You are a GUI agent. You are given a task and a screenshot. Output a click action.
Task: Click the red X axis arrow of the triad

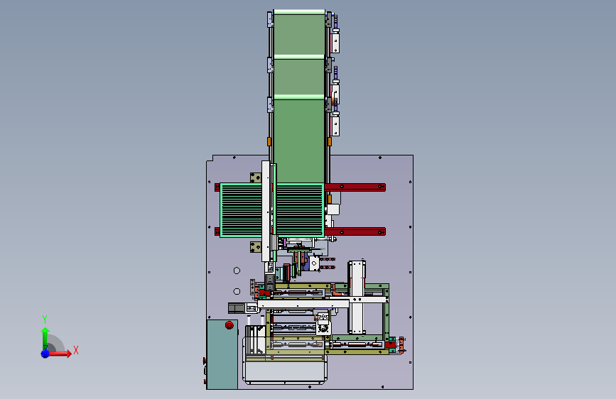coord(60,354)
